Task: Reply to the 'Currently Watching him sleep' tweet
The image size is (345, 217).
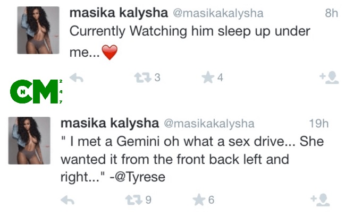Action: click(77, 78)
